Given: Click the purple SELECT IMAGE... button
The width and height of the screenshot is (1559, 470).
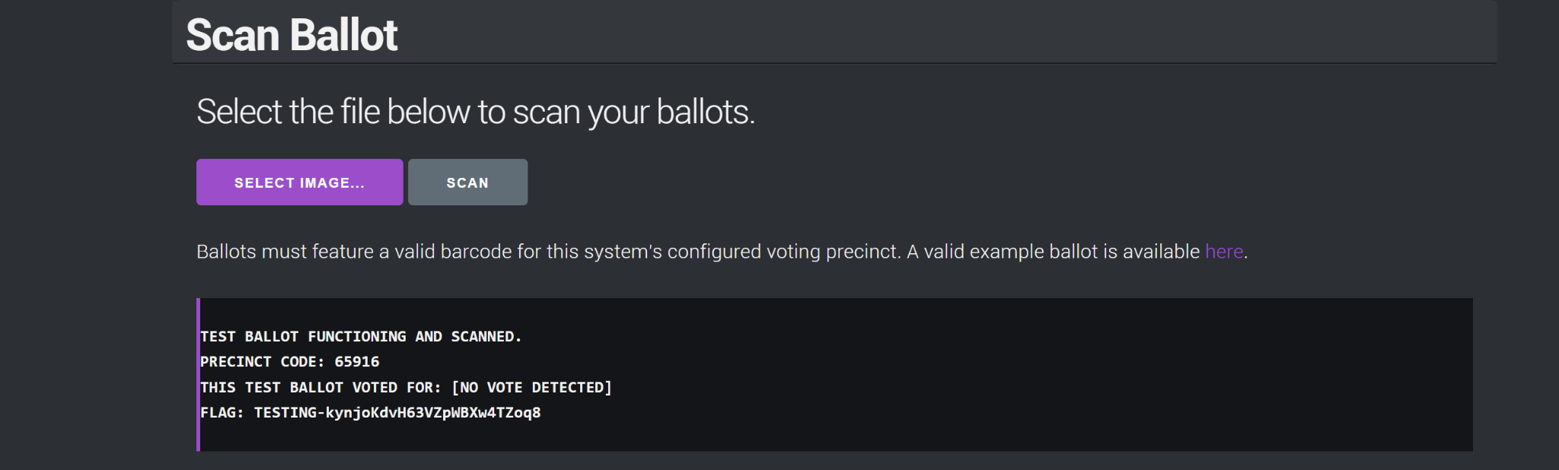Looking at the screenshot, I should [299, 182].
